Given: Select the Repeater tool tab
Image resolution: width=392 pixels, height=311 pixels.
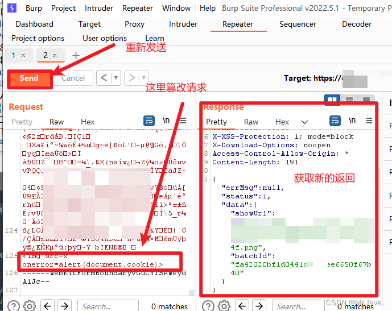Looking at the screenshot, I should pyautogui.click(x=238, y=24).
